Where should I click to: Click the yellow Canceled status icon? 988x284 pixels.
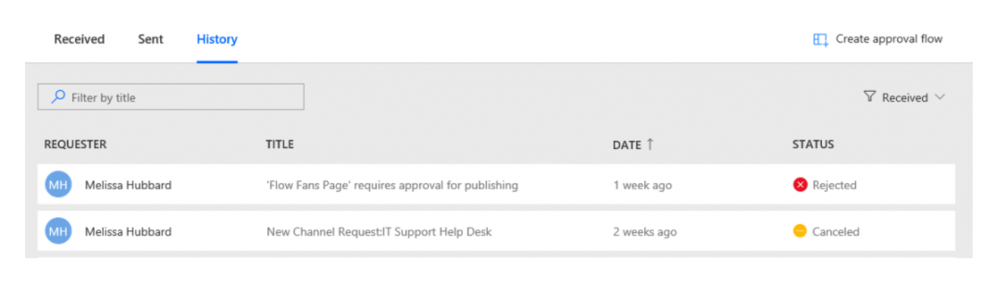coord(800,232)
